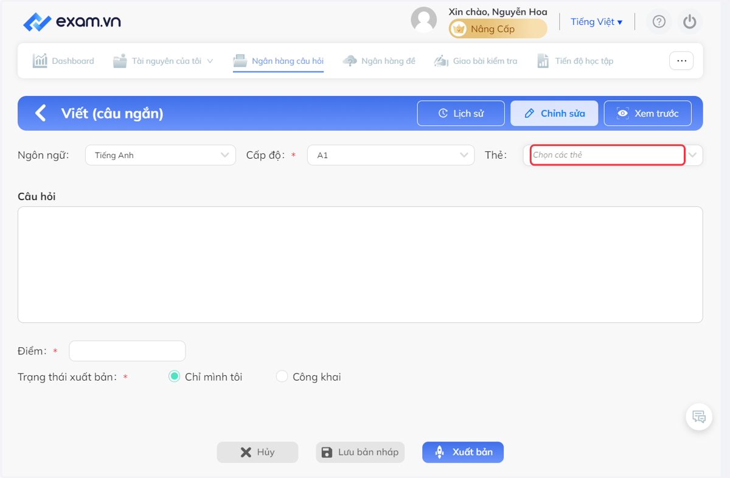
Task: Go to Giao bài kiểm tra tab
Action: coord(476,61)
